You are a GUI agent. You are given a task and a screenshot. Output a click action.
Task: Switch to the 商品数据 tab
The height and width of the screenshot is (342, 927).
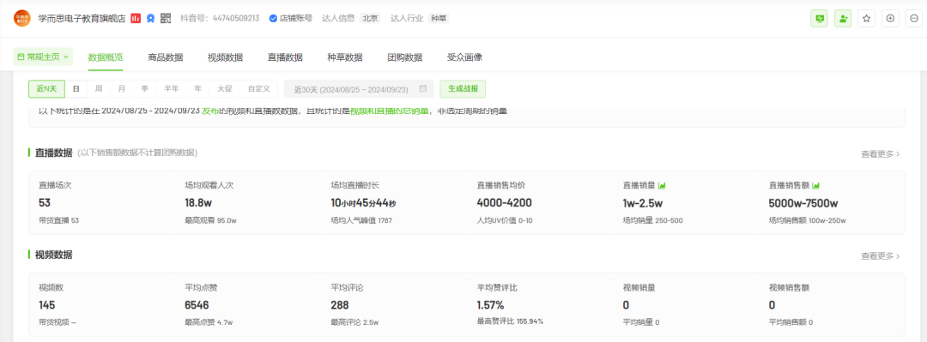(166, 57)
